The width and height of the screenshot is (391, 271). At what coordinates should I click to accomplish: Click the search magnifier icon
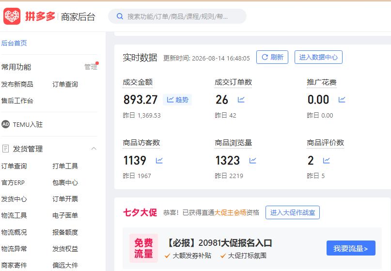[x=120, y=16]
